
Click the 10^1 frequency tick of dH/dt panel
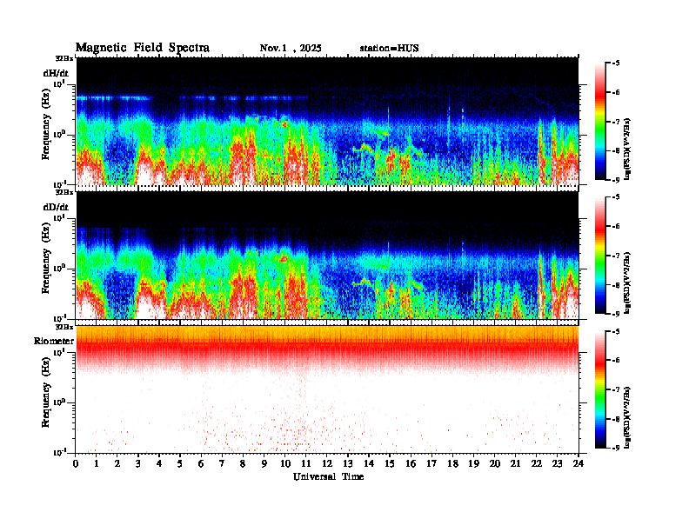click(x=59, y=83)
